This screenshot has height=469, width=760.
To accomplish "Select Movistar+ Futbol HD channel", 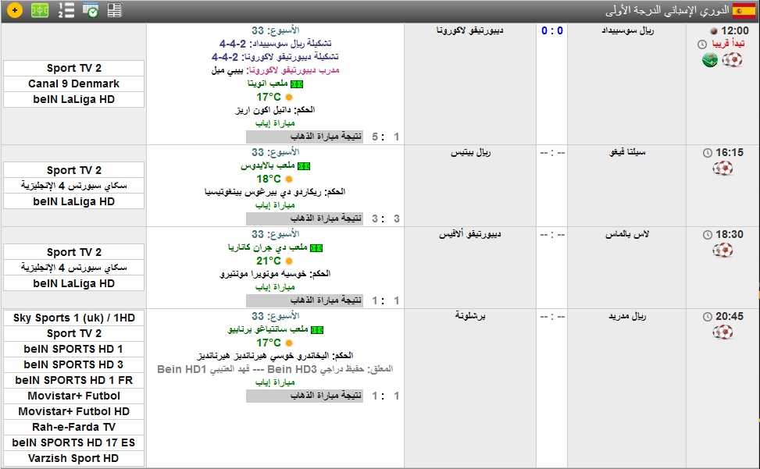I will pyautogui.click(x=73, y=411).
